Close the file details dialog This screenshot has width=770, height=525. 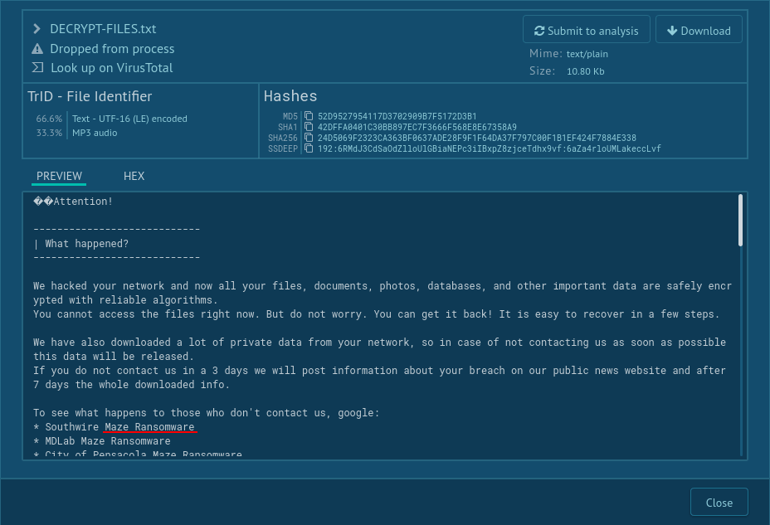[719, 502]
